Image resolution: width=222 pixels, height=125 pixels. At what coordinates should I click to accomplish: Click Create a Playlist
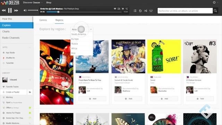pyautogui.click(x=13, y=92)
